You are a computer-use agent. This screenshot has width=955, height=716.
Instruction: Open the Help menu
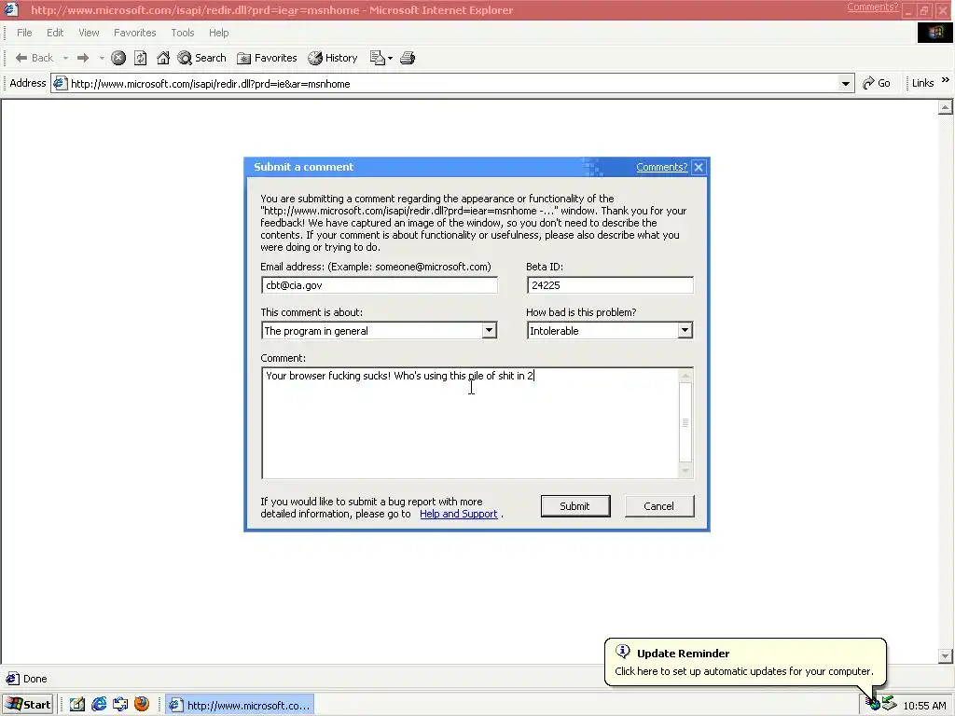coord(218,33)
